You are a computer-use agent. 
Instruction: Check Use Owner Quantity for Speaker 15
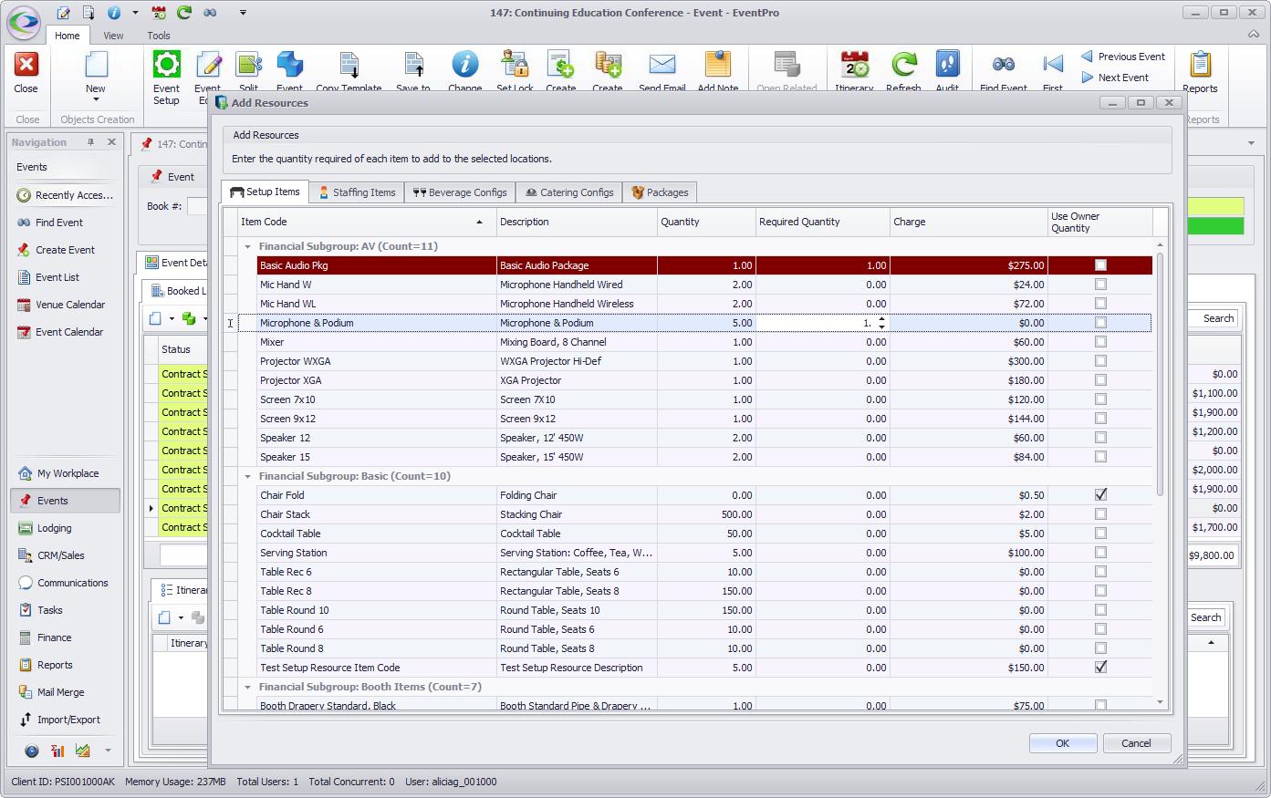1100,457
